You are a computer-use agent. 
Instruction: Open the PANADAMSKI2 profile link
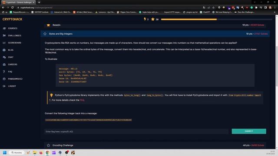[x=15, y=79]
